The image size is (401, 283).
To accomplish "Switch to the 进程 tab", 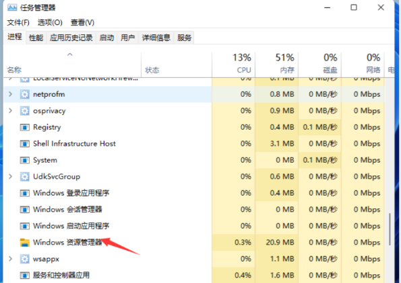I will click(15, 37).
